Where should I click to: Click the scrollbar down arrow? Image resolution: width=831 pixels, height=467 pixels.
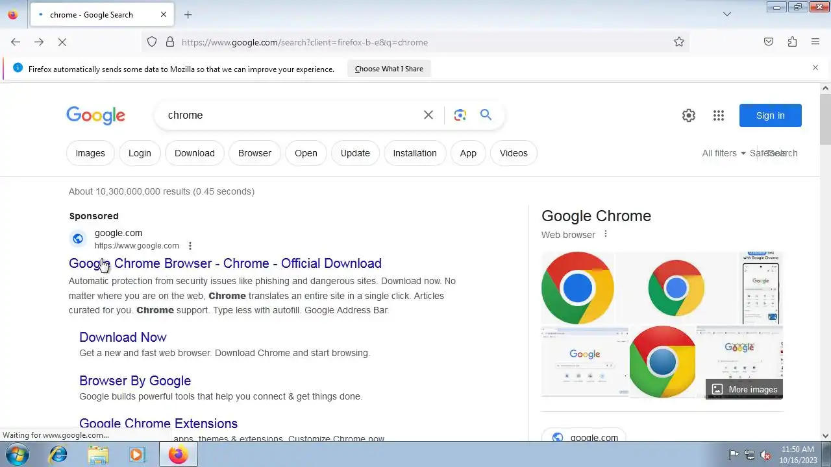point(825,436)
